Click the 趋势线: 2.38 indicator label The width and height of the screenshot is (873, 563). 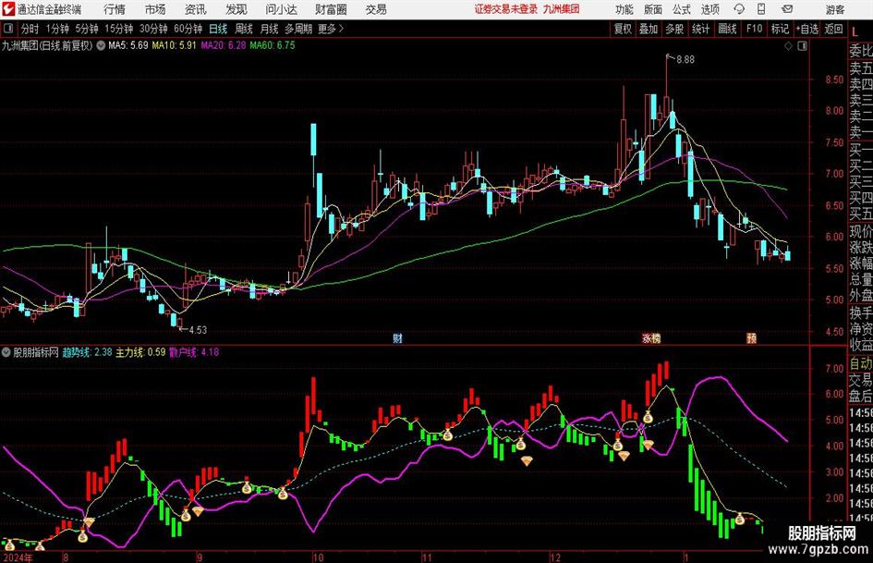(x=87, y=352)
